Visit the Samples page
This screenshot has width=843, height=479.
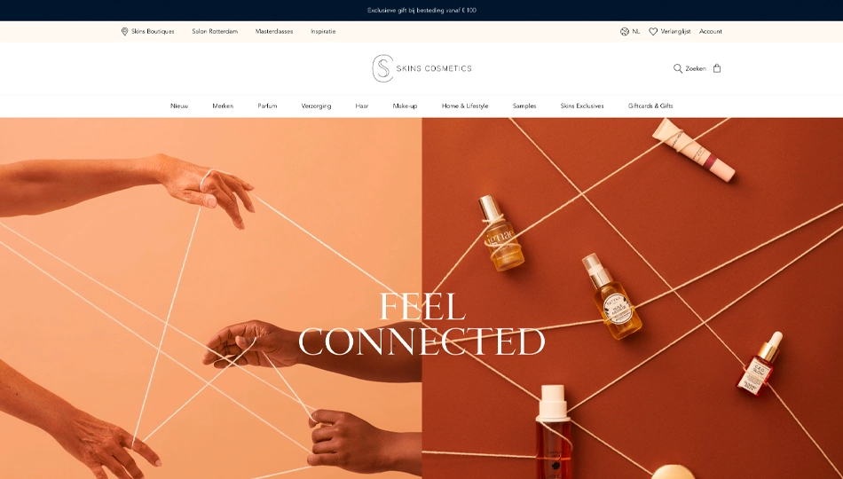[524, 106]
